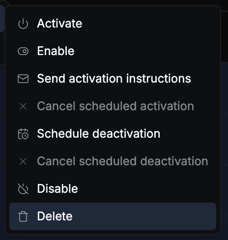The width and height of the screenshot is (228, 240).
Task: Choose Disable from the menu
Action: (x=113, y=189)
